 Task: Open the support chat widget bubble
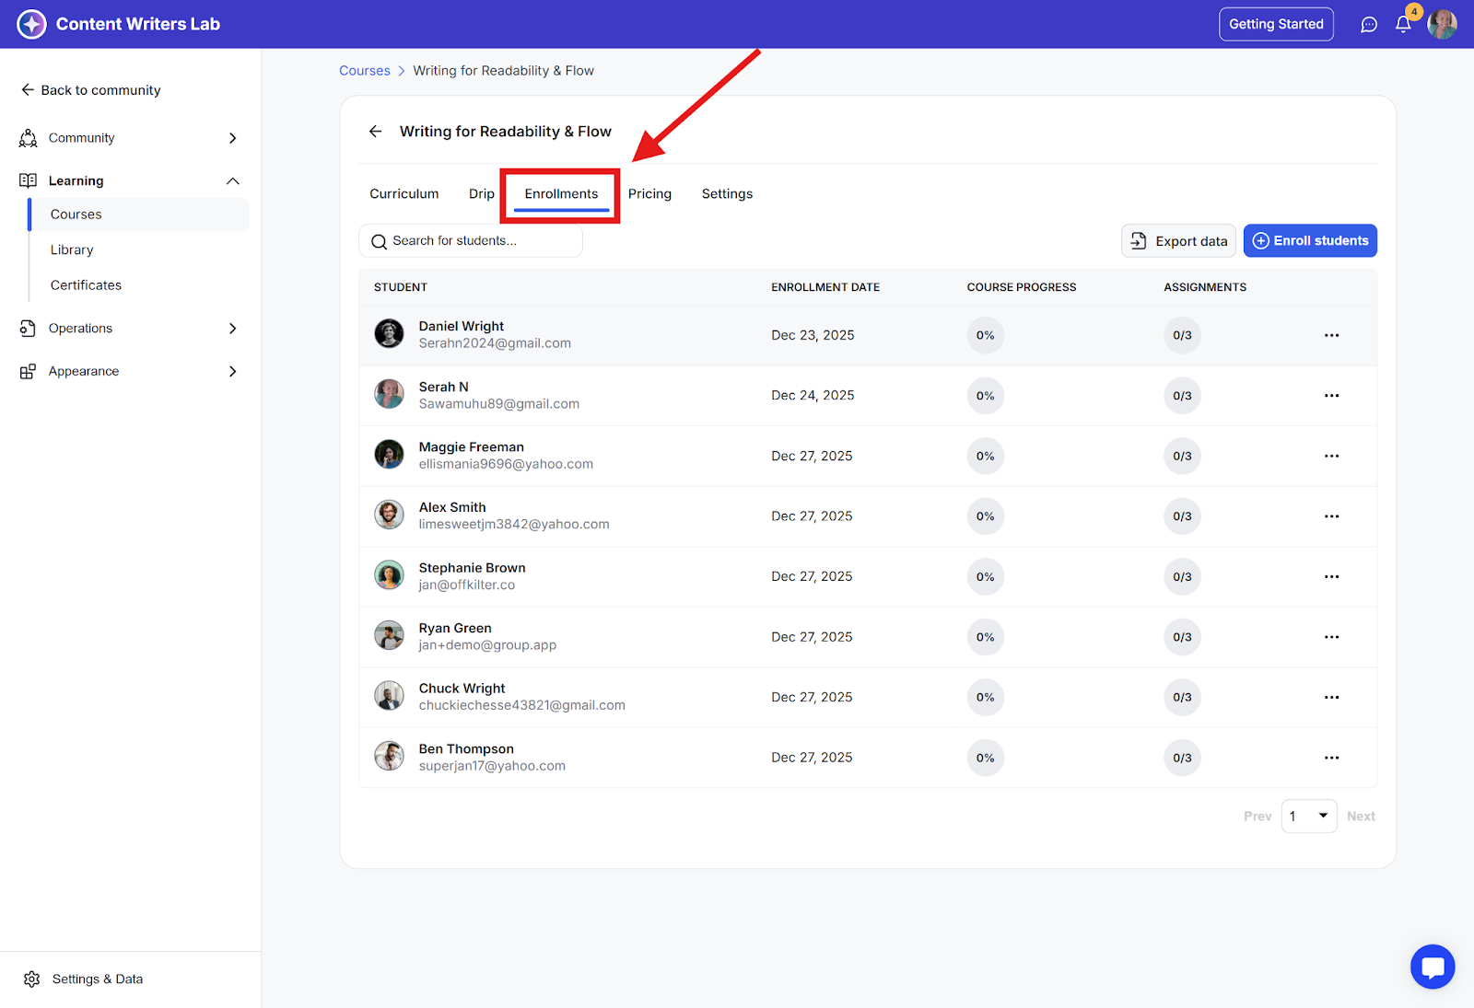click(x=1432, y=967)
